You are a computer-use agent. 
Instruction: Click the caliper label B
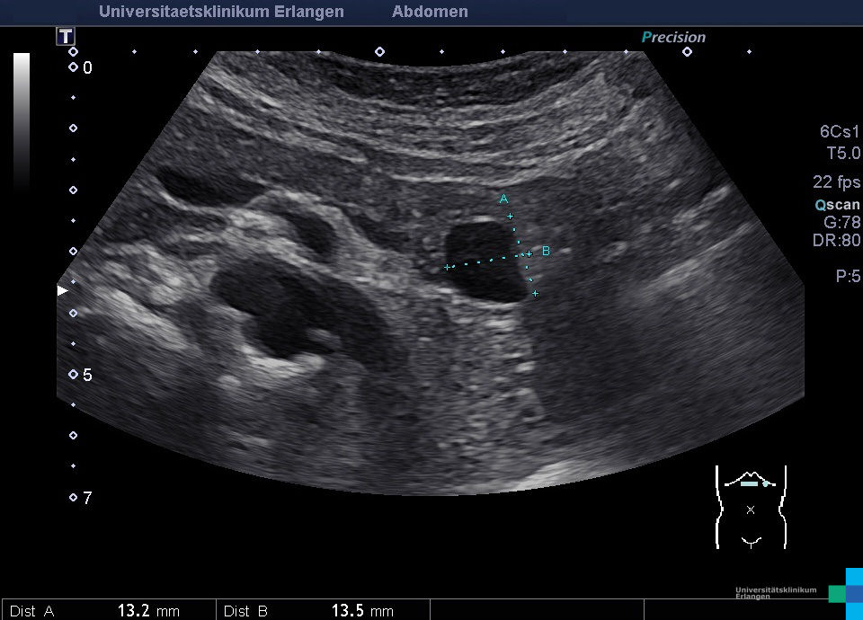[546, 251]
